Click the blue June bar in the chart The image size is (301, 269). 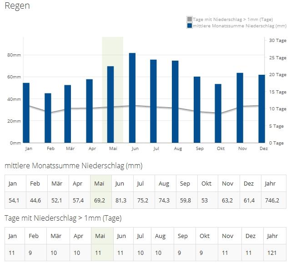pyautogui.click(x=132, y=98)
